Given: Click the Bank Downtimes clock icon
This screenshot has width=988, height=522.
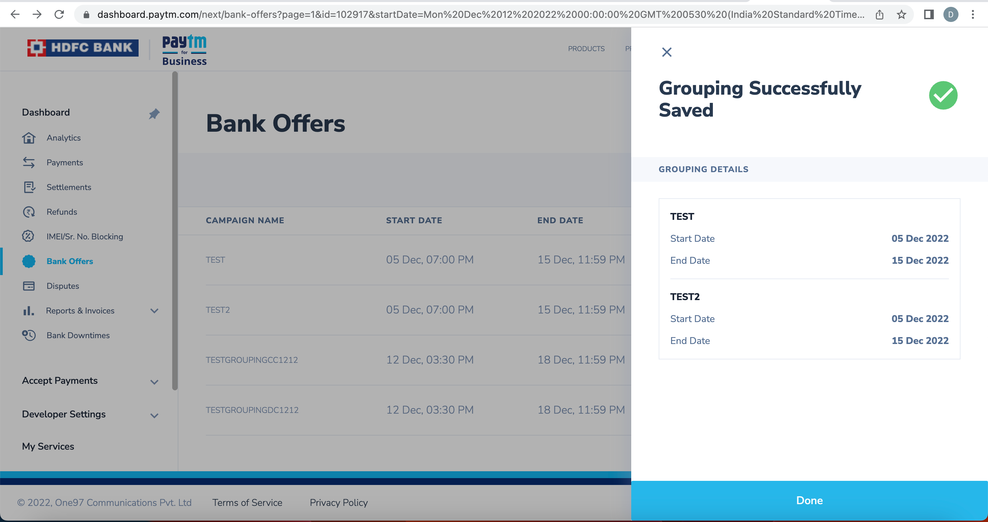Looking at the screenshot, I should tap(29, 335).
